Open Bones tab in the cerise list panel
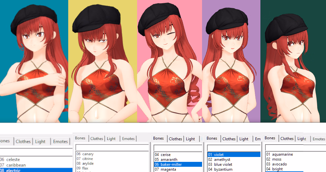The height and width of the screenshot is (172, 326). 158,138
